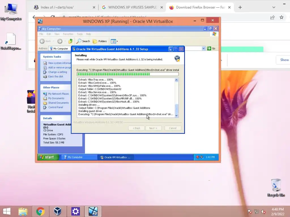Open the Tools menu in My Computer
Viewport: 290px width, 217px height.
[80, 34]
